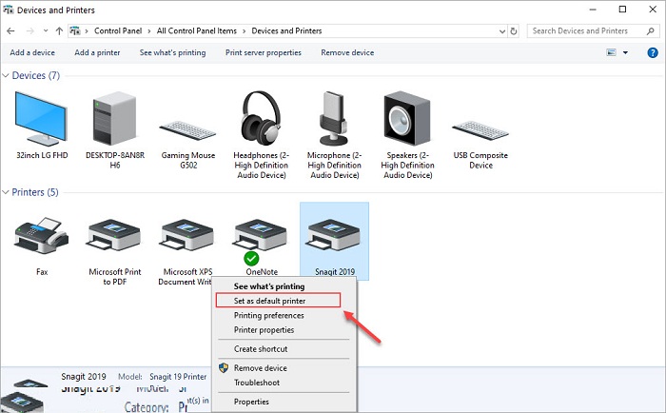
Task: Select the Headphones audio device icon
Action: [x=261, y=118]
